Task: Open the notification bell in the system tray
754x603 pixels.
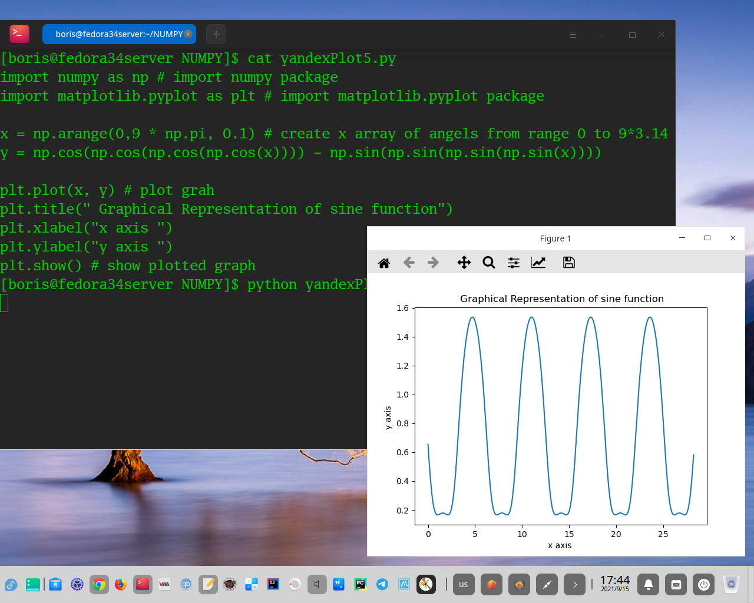Action: 648,585
